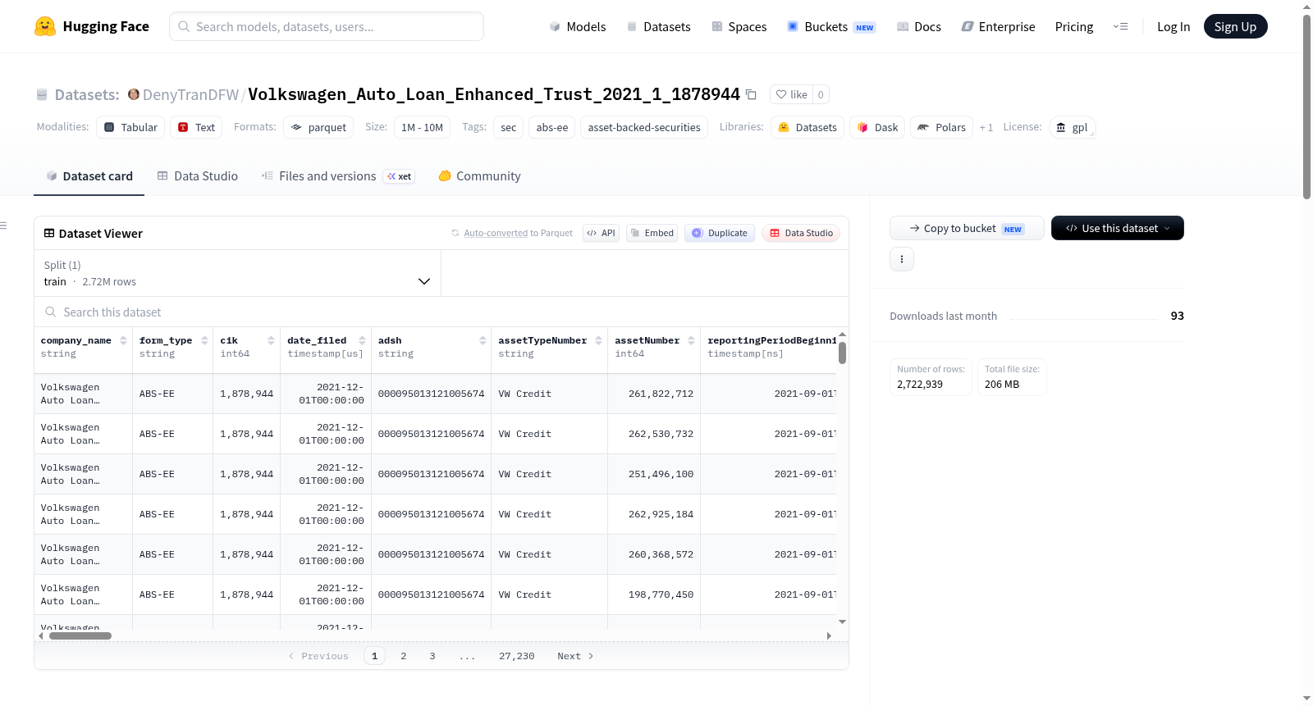Go to page 3 of results
Image resolution: width=1313 pixels, height=706 pixels.
point(432,656)
